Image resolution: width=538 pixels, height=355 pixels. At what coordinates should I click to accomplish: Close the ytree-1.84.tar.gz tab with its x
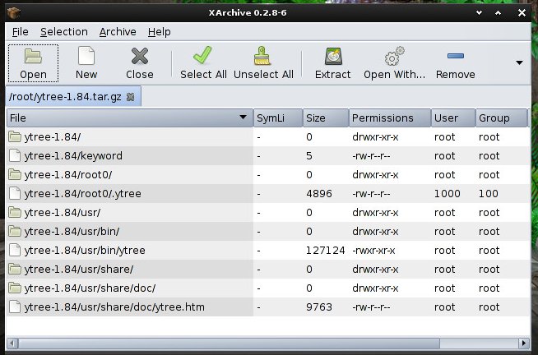click(x=130, y=97)
